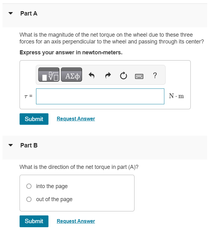Click the redo arrow in the equation toolbar

pos(108,75)
